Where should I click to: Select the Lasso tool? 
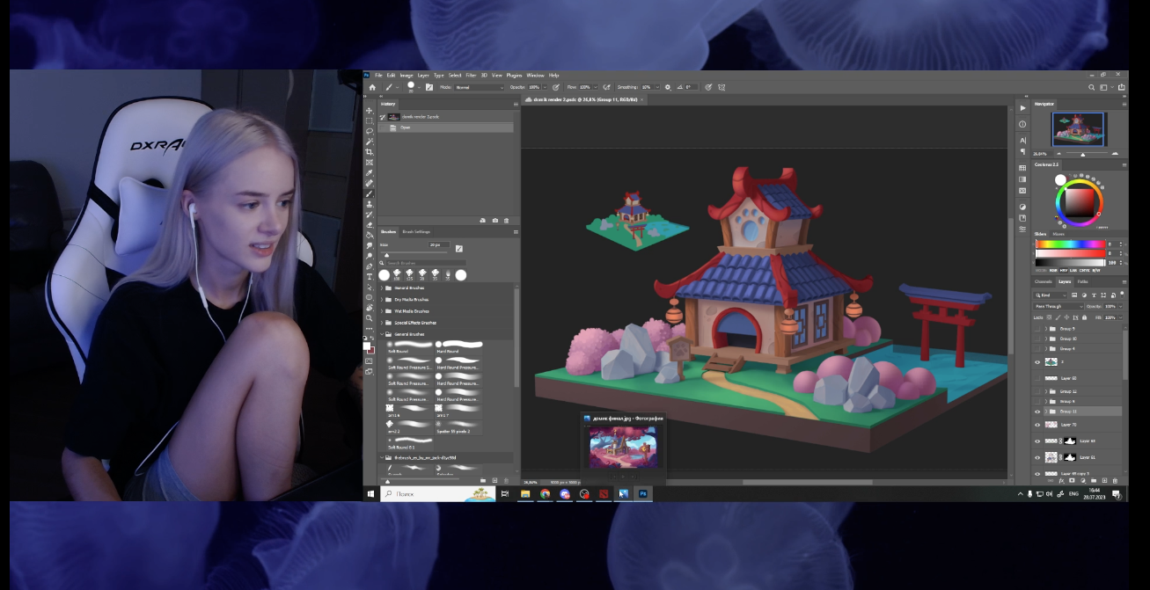coord(370,131)
